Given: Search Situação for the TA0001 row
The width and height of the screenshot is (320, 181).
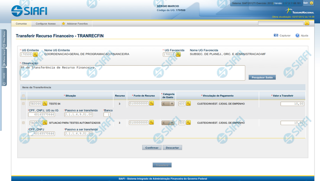Looking at the screenshot, I should click(x=45, y=123).
